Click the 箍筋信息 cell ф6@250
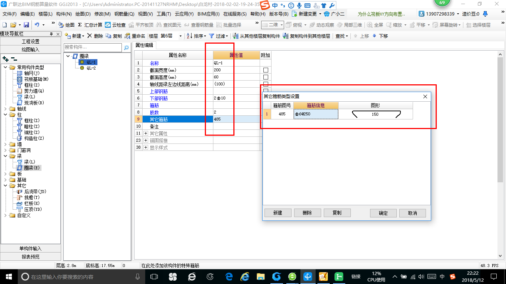This screenshot has height=284, width=506. click(x=316, y=114)
